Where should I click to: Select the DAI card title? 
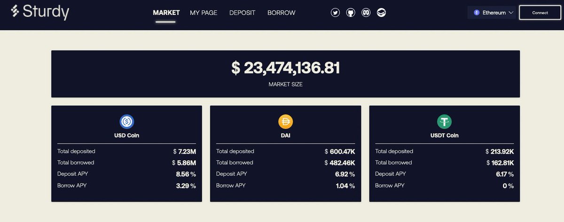[285, 135]
